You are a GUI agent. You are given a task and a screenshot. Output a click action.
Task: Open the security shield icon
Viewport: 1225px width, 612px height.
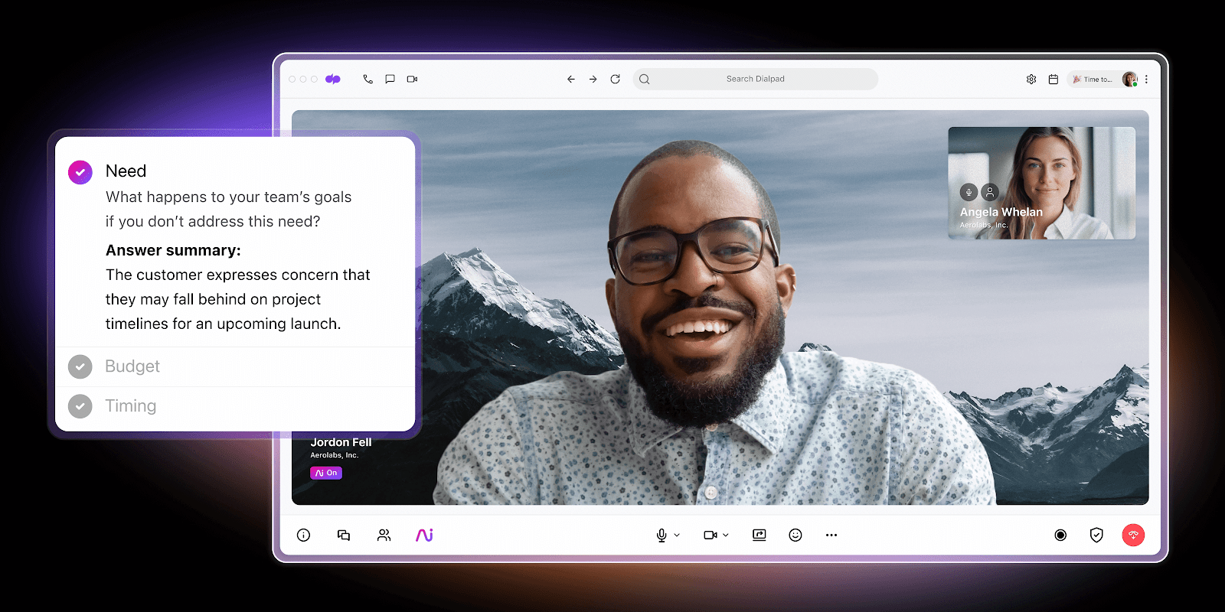(1096, 535)
